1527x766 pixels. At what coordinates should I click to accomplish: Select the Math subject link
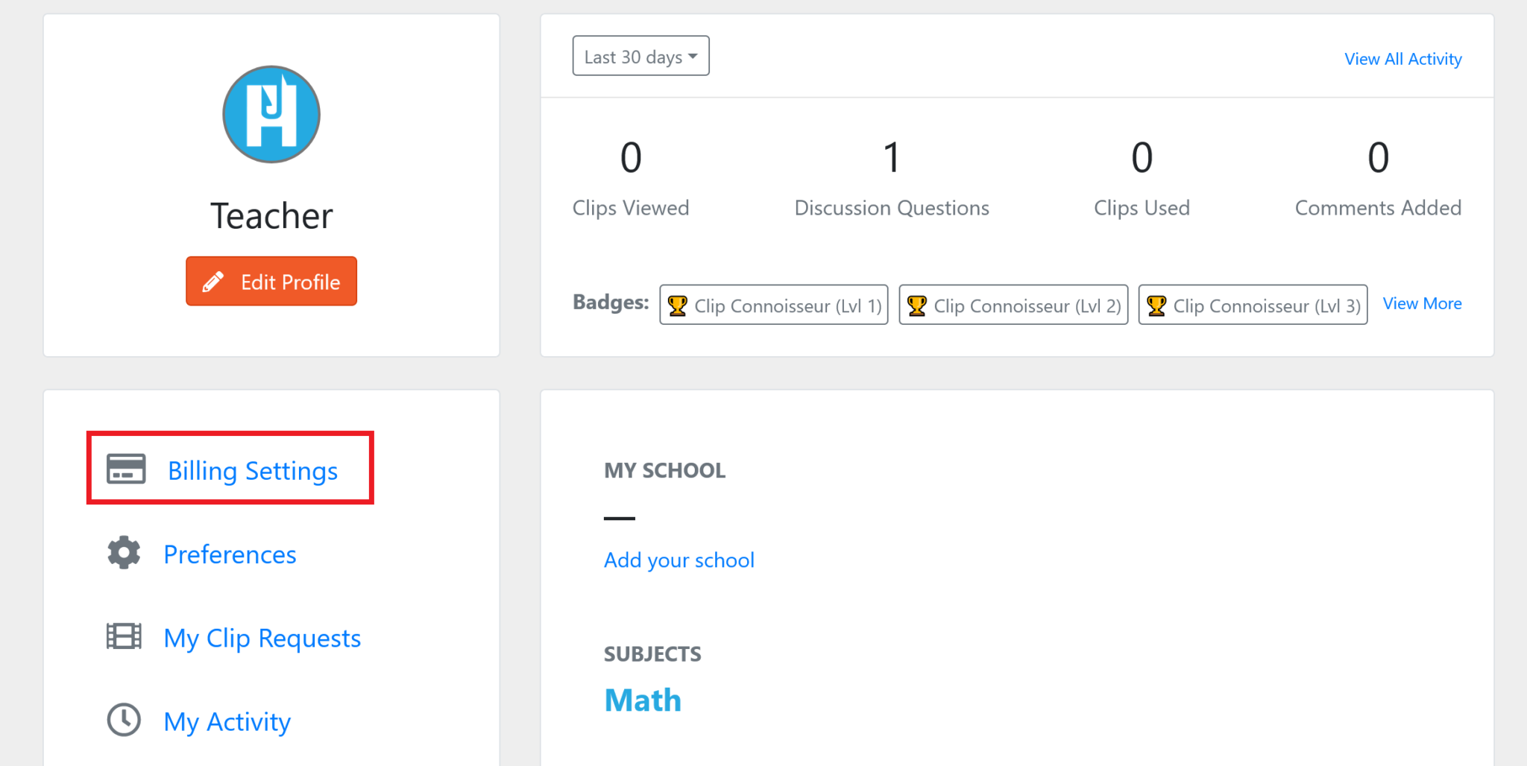642,699
